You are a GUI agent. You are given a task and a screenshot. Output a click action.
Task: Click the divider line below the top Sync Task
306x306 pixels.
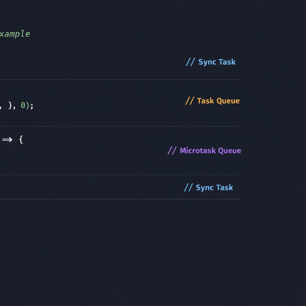[119, 80]
